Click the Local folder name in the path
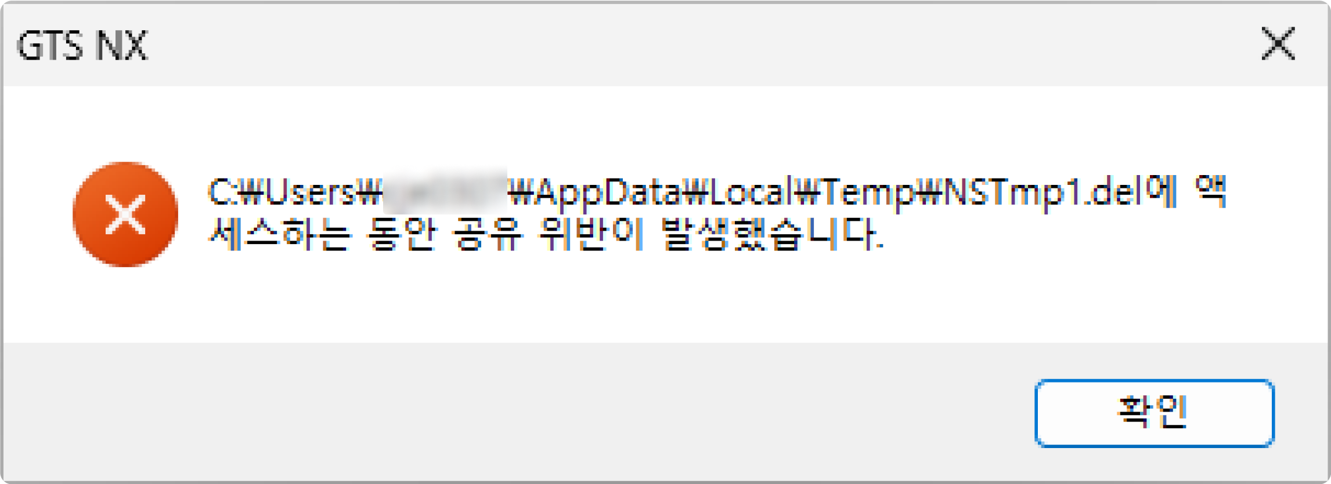 click(749, 192)
